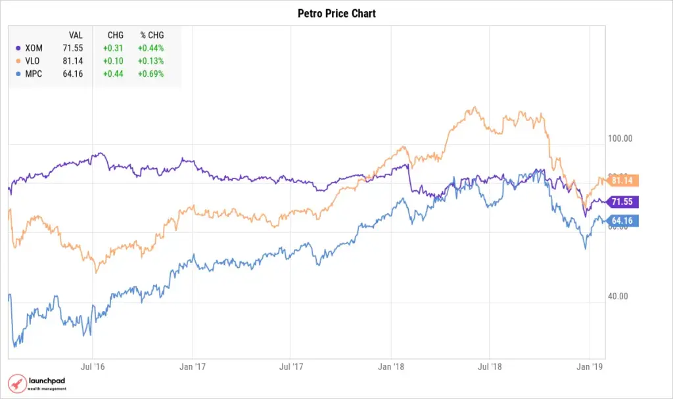The width and height of the screenshot is (673, 399).
Task: Click the Launchpad rocket logo icon
Action: [16, 383]
